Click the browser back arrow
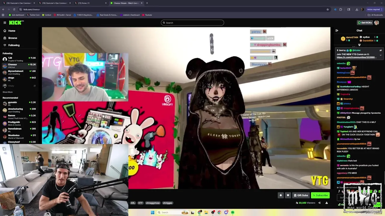385x216 pixels. pyautogui.click(x=3, y=9)
